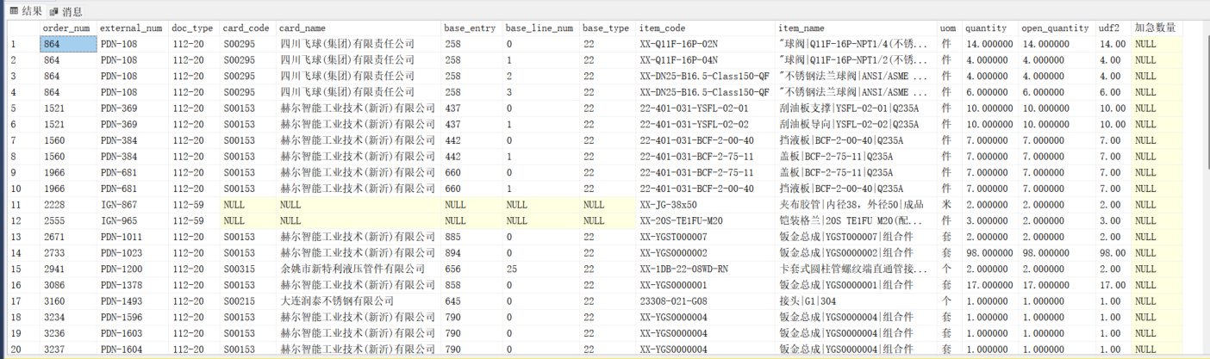Click item code XX-Q11F-16P-02N
1210x359 pixels.
(679, 44)
